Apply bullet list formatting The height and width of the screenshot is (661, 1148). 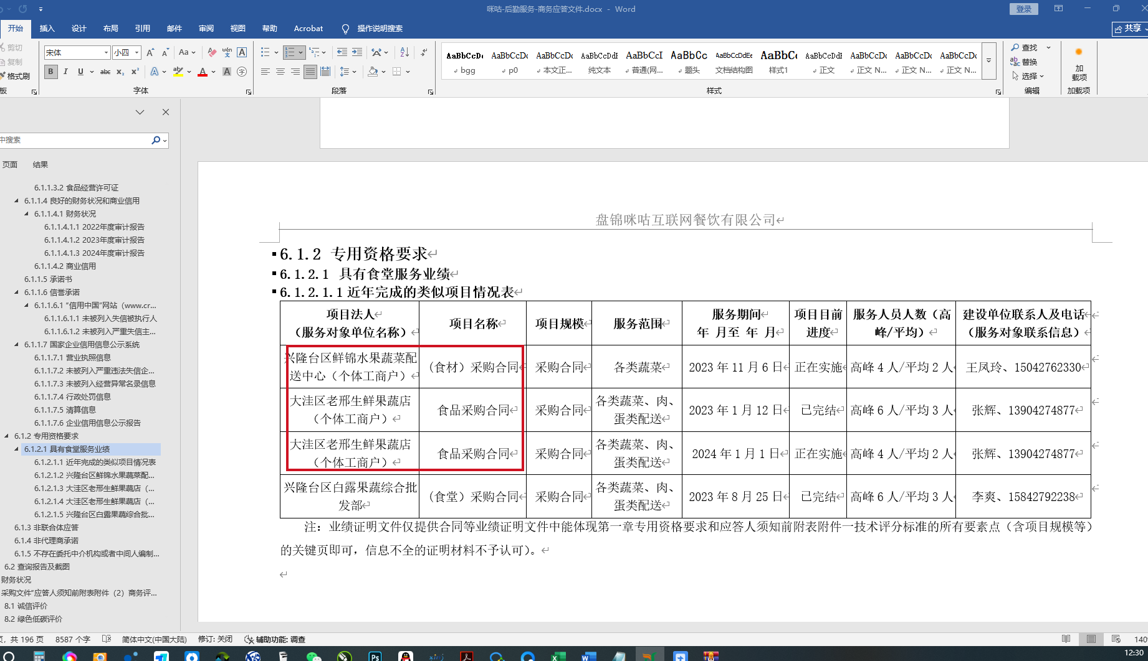[265, 53]
